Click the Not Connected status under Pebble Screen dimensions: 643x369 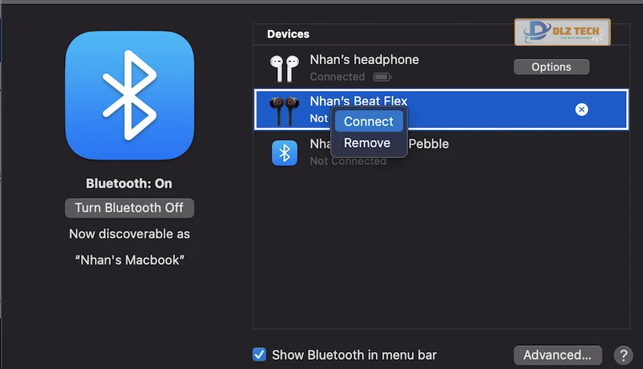coord(348,161)
